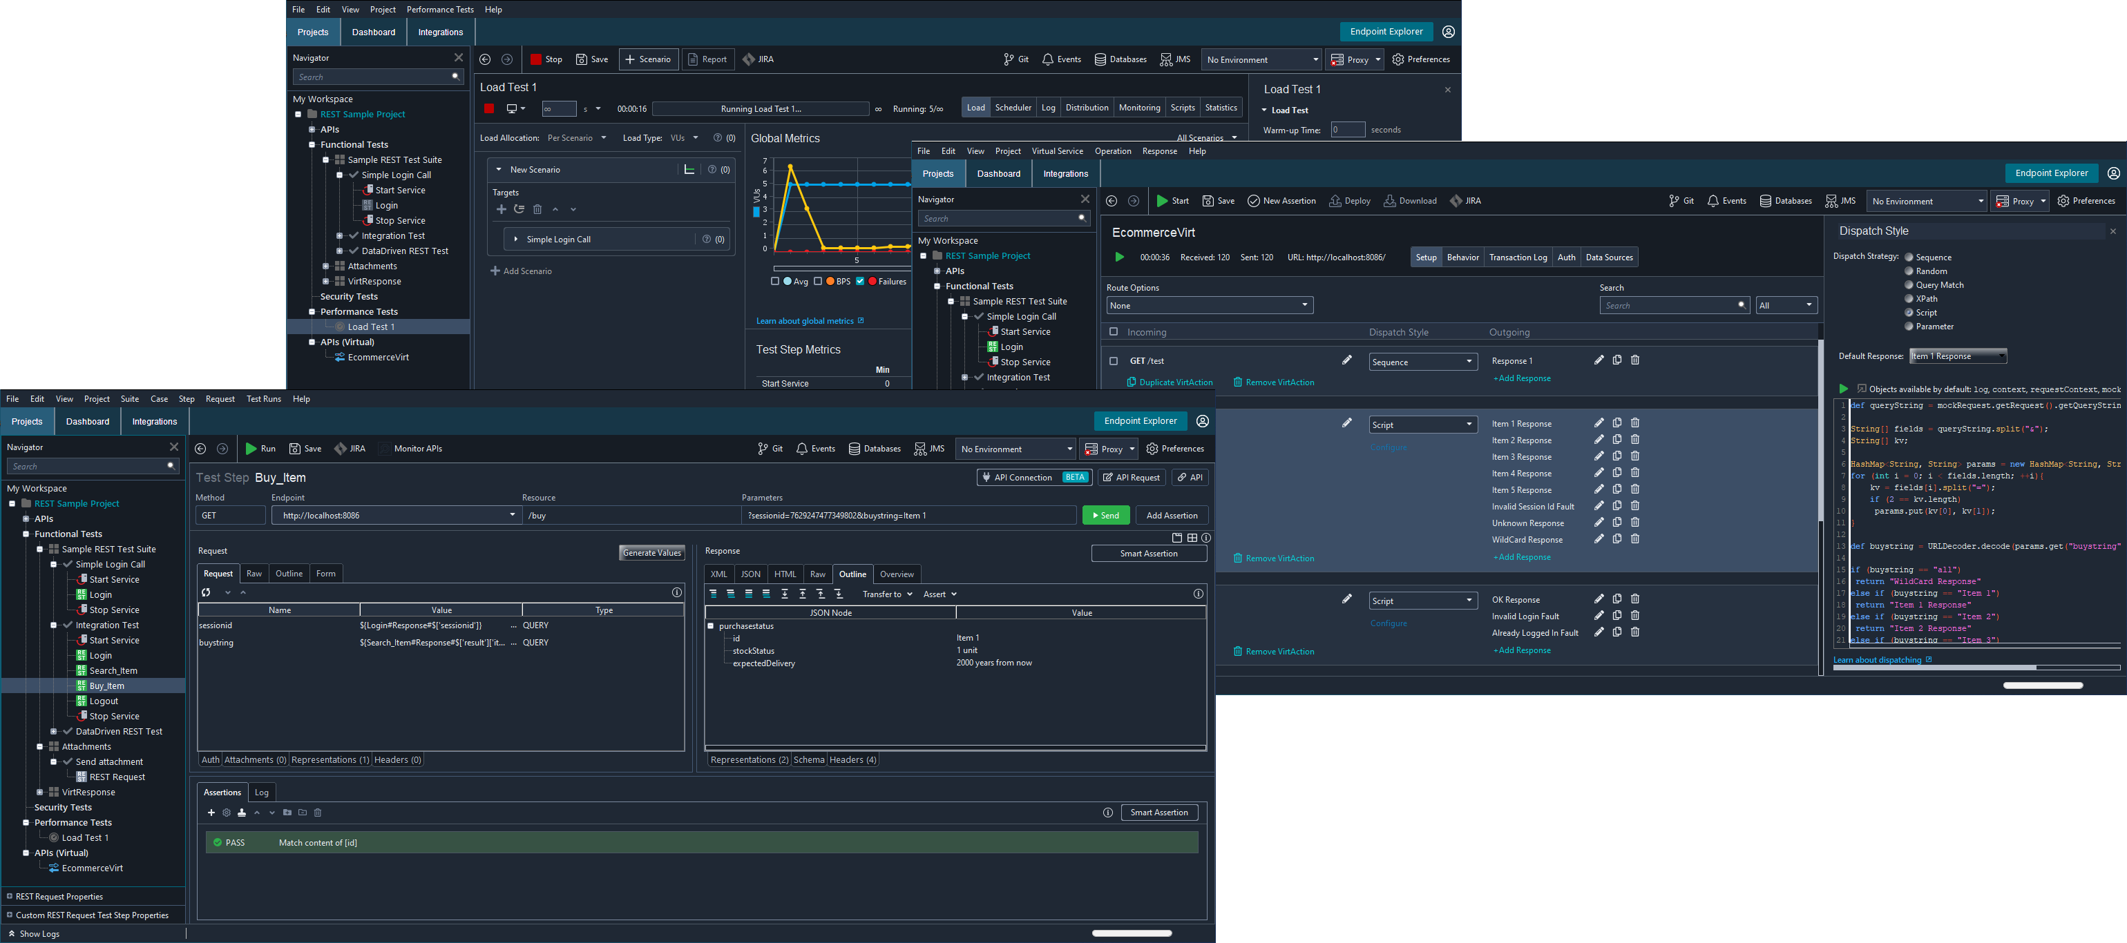Select Query Match dispatch strategy radio
The image size is (2127, 943).
pos(1909,284)
